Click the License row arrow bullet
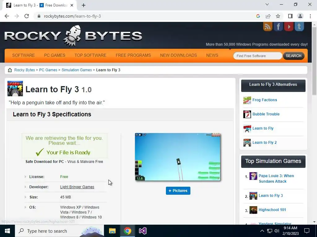This screenshot has height=237, width=317. tap(25, 177)
